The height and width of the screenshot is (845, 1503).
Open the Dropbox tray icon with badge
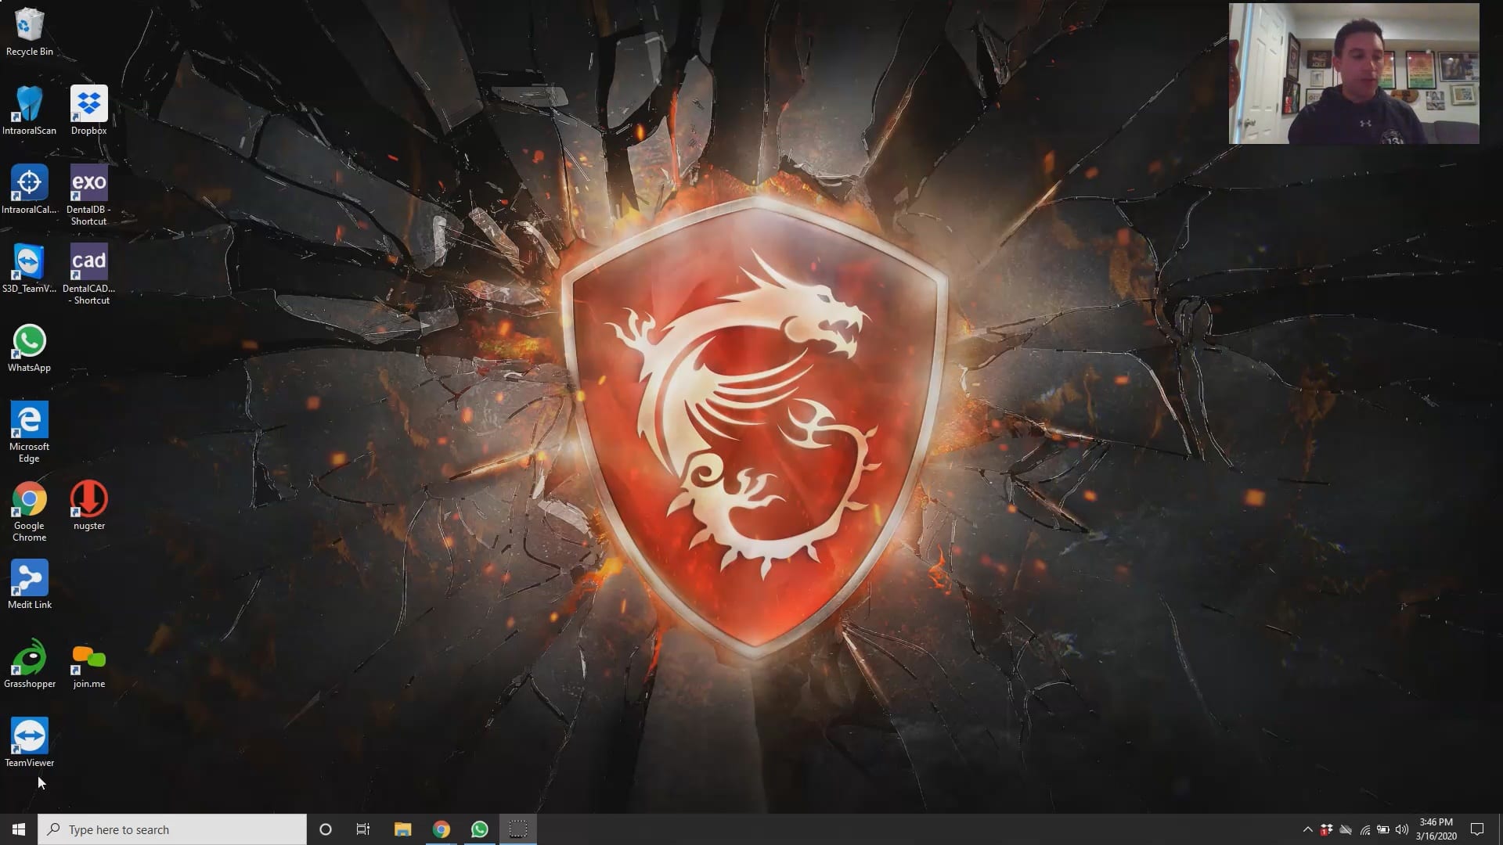(1327, 829)
